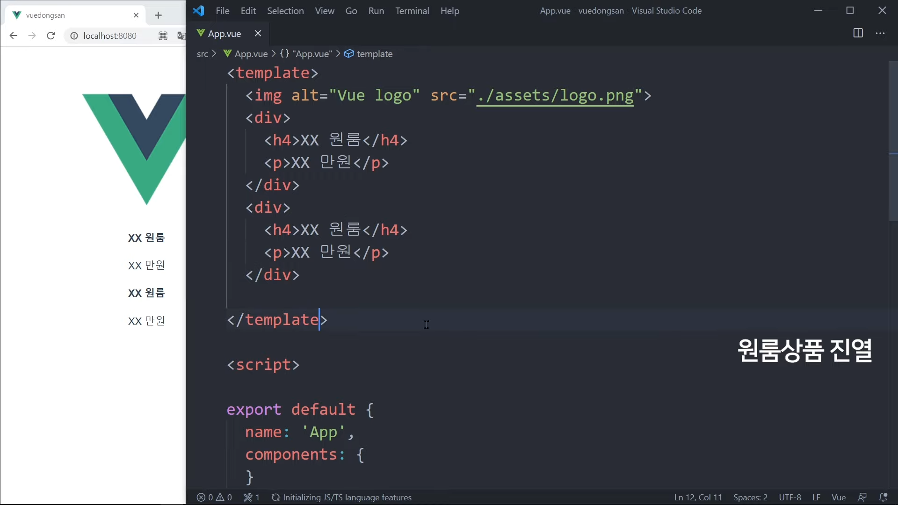
Task: Click the editor vertical scrollbar thumb
Action: [893, 140]
